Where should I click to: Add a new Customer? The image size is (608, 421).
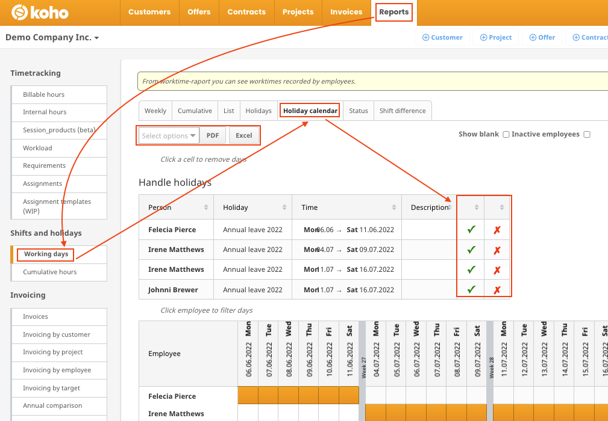tap(442, 37)
